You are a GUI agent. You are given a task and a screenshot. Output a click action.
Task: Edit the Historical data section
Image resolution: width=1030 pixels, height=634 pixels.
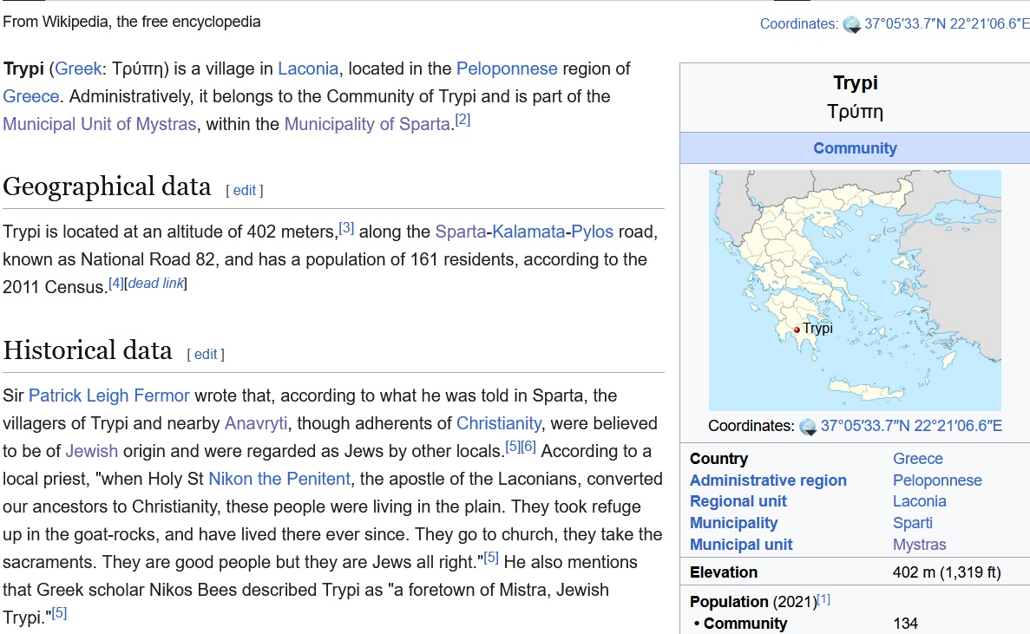pyautogui.click(x=206, y=354)
